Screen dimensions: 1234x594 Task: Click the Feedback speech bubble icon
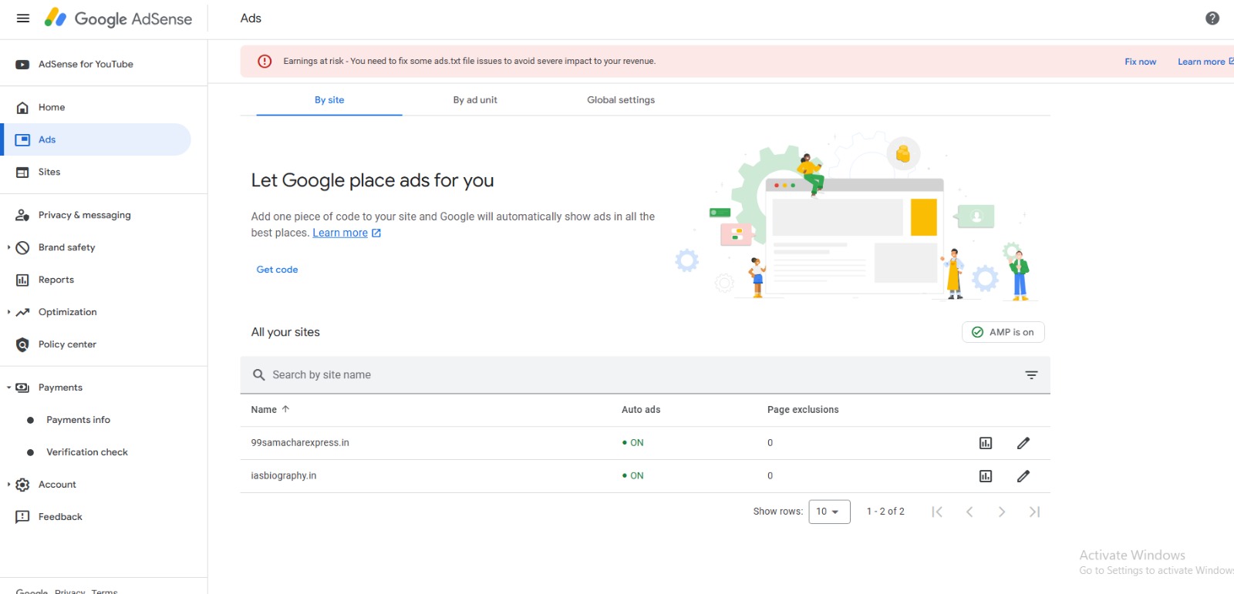point(22,518)
